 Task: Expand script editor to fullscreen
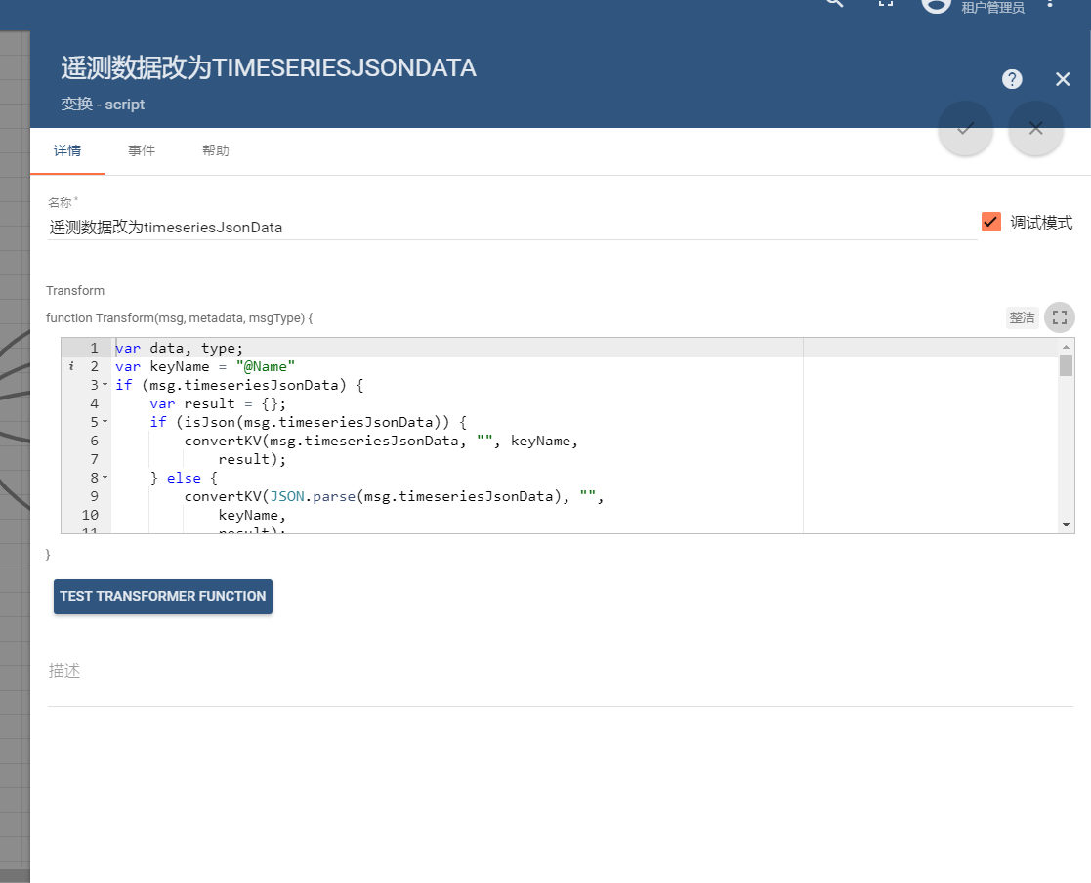[1060, 318]
